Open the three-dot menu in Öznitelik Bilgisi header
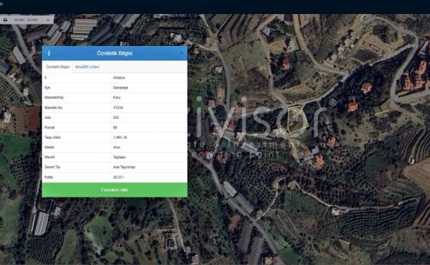Viewport: 430px width, 265px height. pos(49,53)
